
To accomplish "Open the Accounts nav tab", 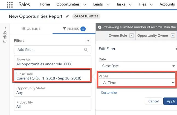I will [167, 4].
